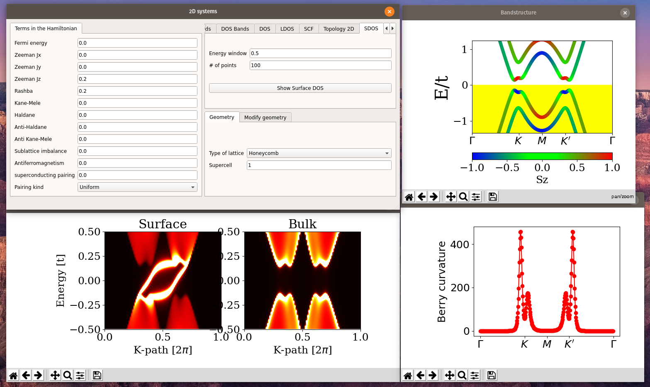
Task: Go back to previous view in Bandstructure window
Action: click(x=421, y=197)
